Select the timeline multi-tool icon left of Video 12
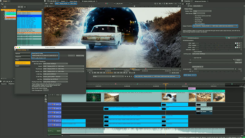 pyautogui.click(x=46, y=95)
